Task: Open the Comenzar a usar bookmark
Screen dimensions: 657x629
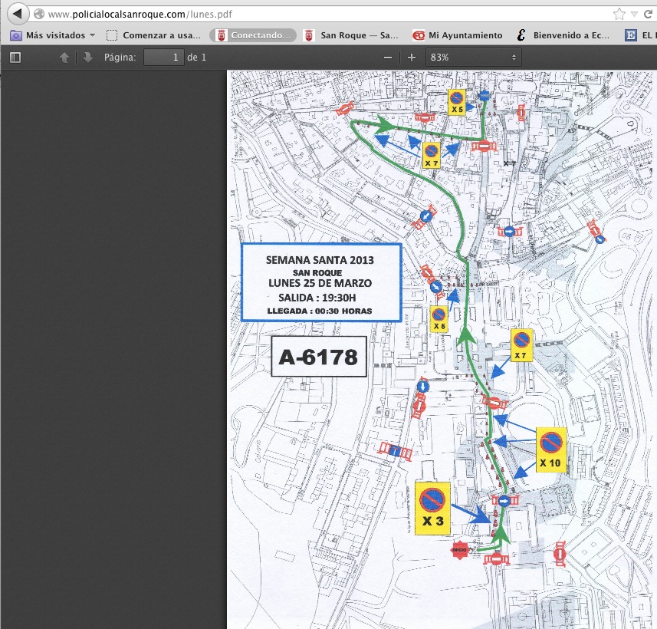Action: click(x=154, y=35)
